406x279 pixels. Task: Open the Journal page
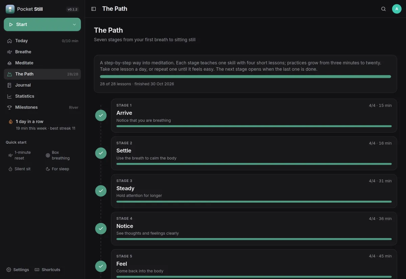pyautogui.click(x=42, y=85)
